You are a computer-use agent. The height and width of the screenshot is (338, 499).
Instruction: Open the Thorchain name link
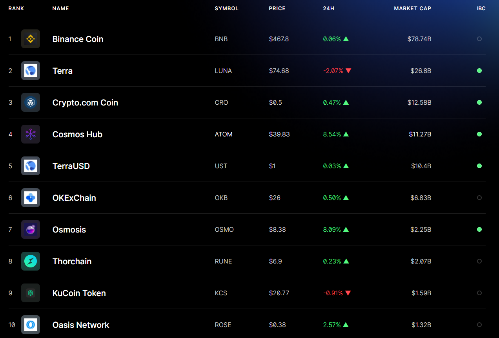coord(72,261)
